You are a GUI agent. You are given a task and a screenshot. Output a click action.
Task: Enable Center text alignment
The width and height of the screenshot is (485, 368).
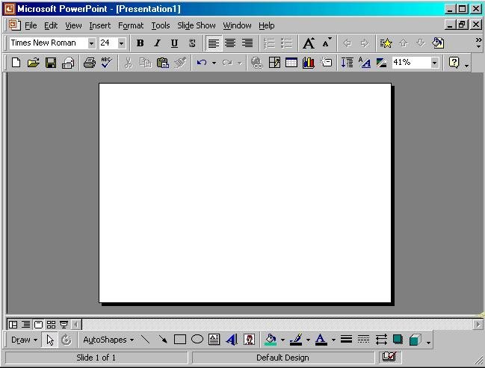click(230, 43)
